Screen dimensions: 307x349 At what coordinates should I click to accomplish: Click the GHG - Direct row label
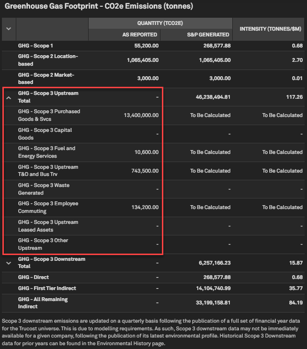(34, 277)
